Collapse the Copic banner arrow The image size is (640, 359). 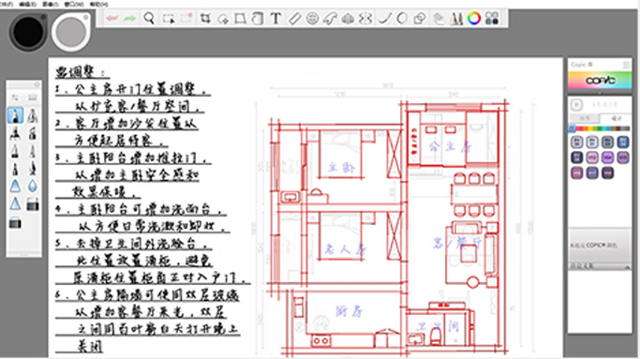[x=600, y=93]
